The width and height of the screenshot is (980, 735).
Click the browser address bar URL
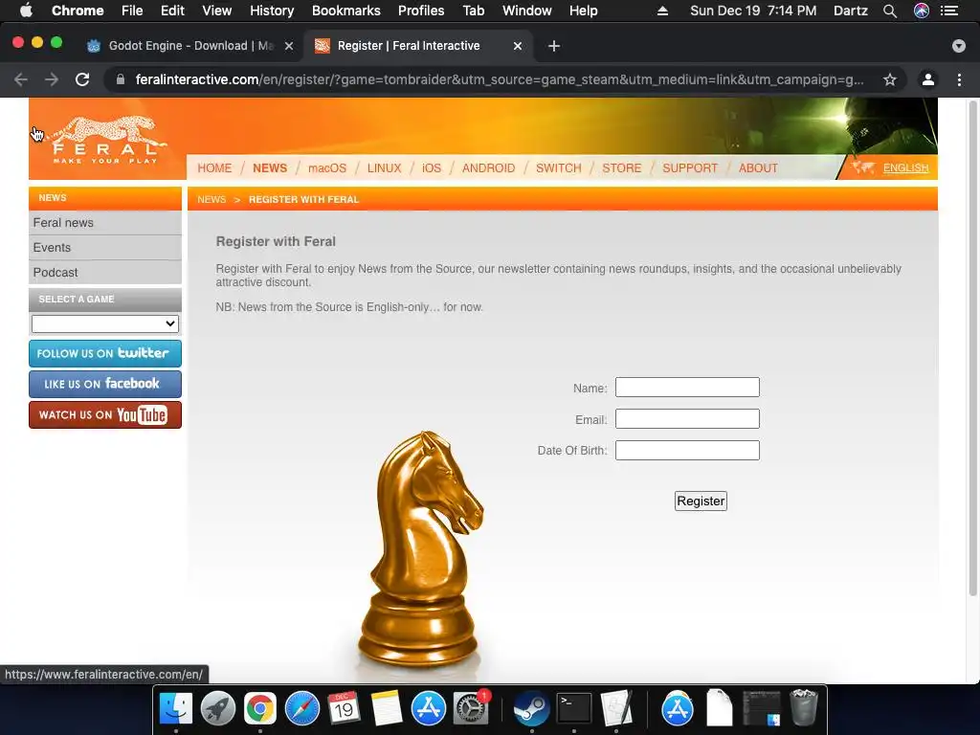pos(500,79)
